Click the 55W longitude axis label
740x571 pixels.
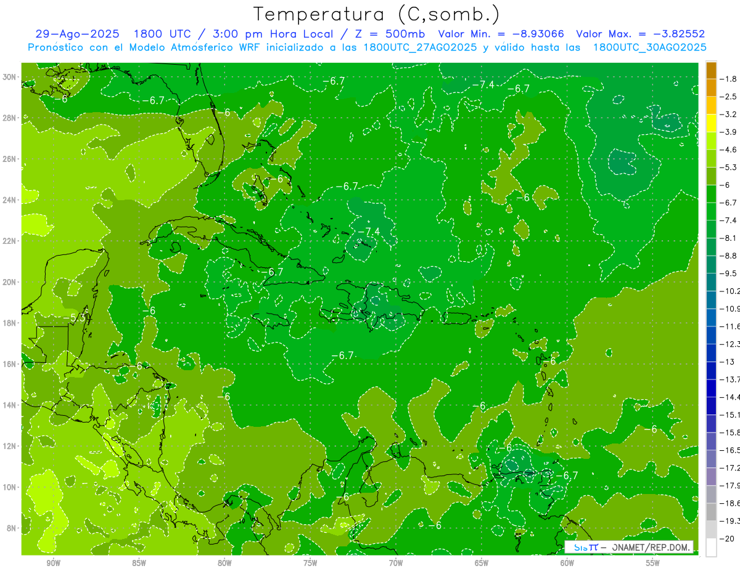[652, 563]
